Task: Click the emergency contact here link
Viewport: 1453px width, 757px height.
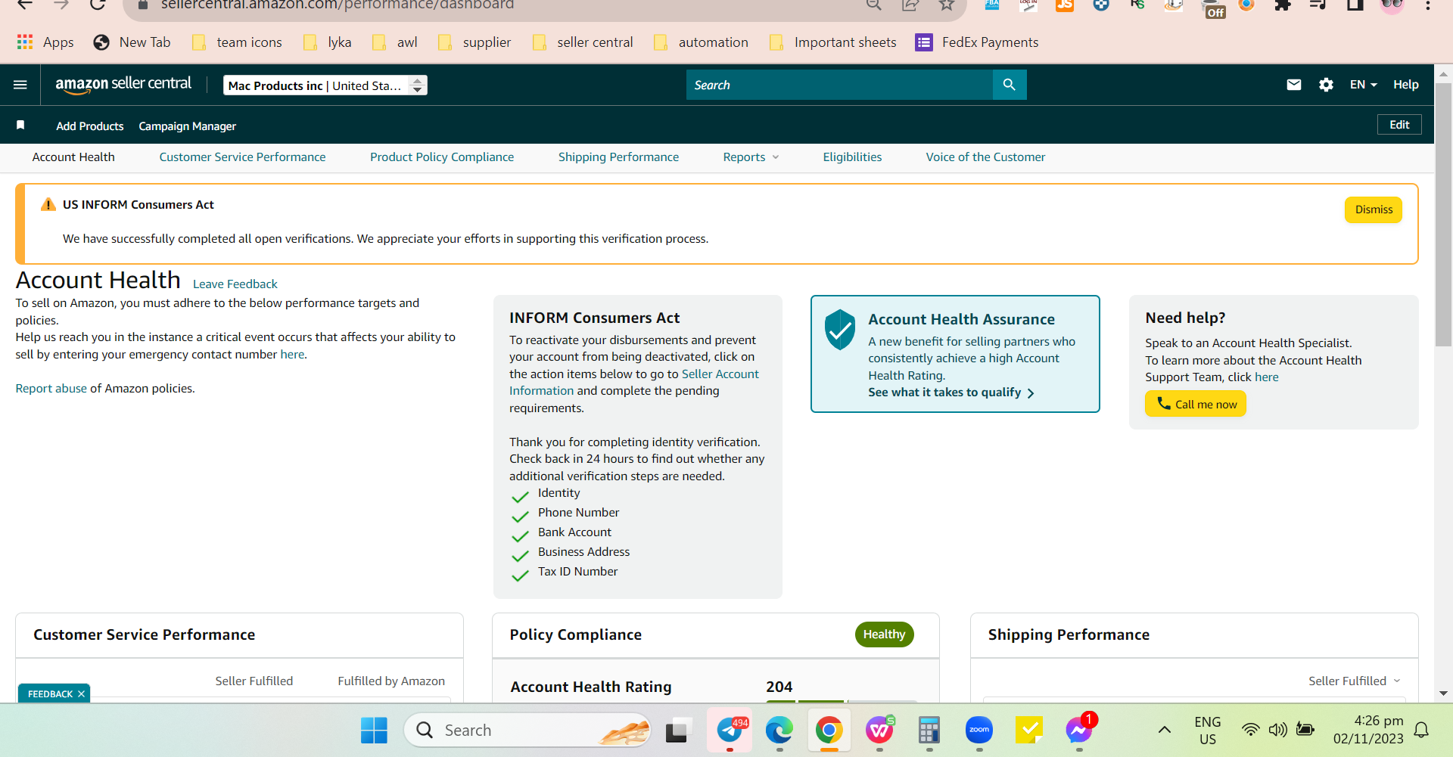Action: 292,355
